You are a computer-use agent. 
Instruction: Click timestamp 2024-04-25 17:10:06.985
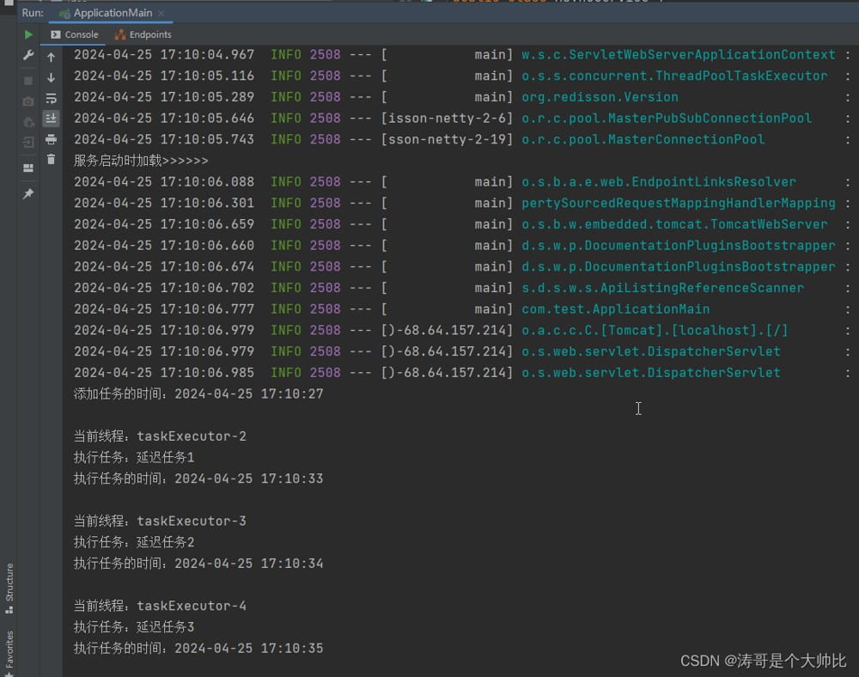click(x=164, y=373)
